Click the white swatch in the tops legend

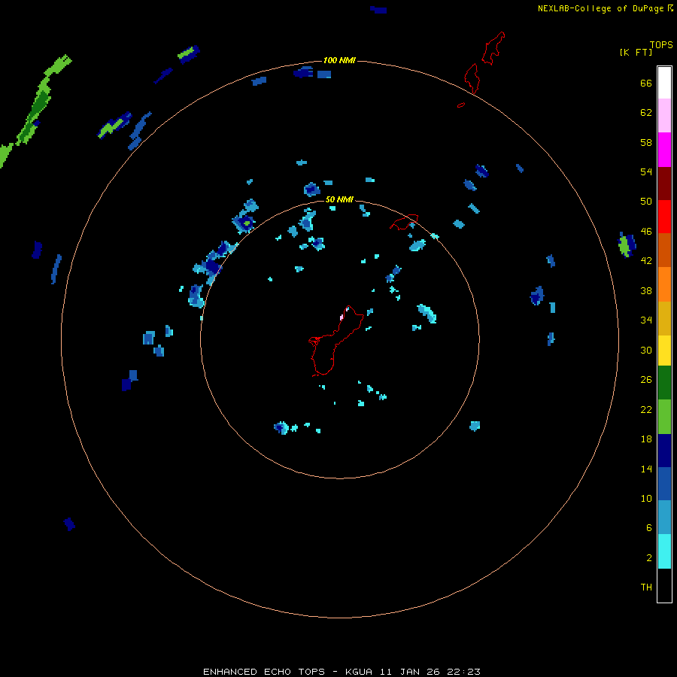point(664,83)
